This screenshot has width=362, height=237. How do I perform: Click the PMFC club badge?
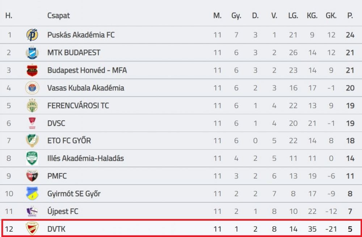point(32,176)
